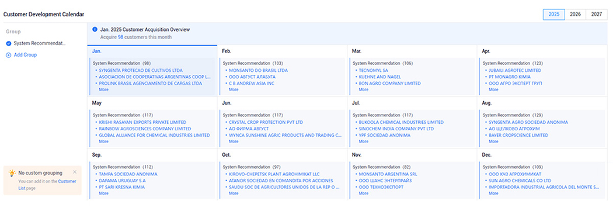This screenshot has width=613, height=211.
Task: Open C B ANDREW ASIA INC
Action: point(252,84)
